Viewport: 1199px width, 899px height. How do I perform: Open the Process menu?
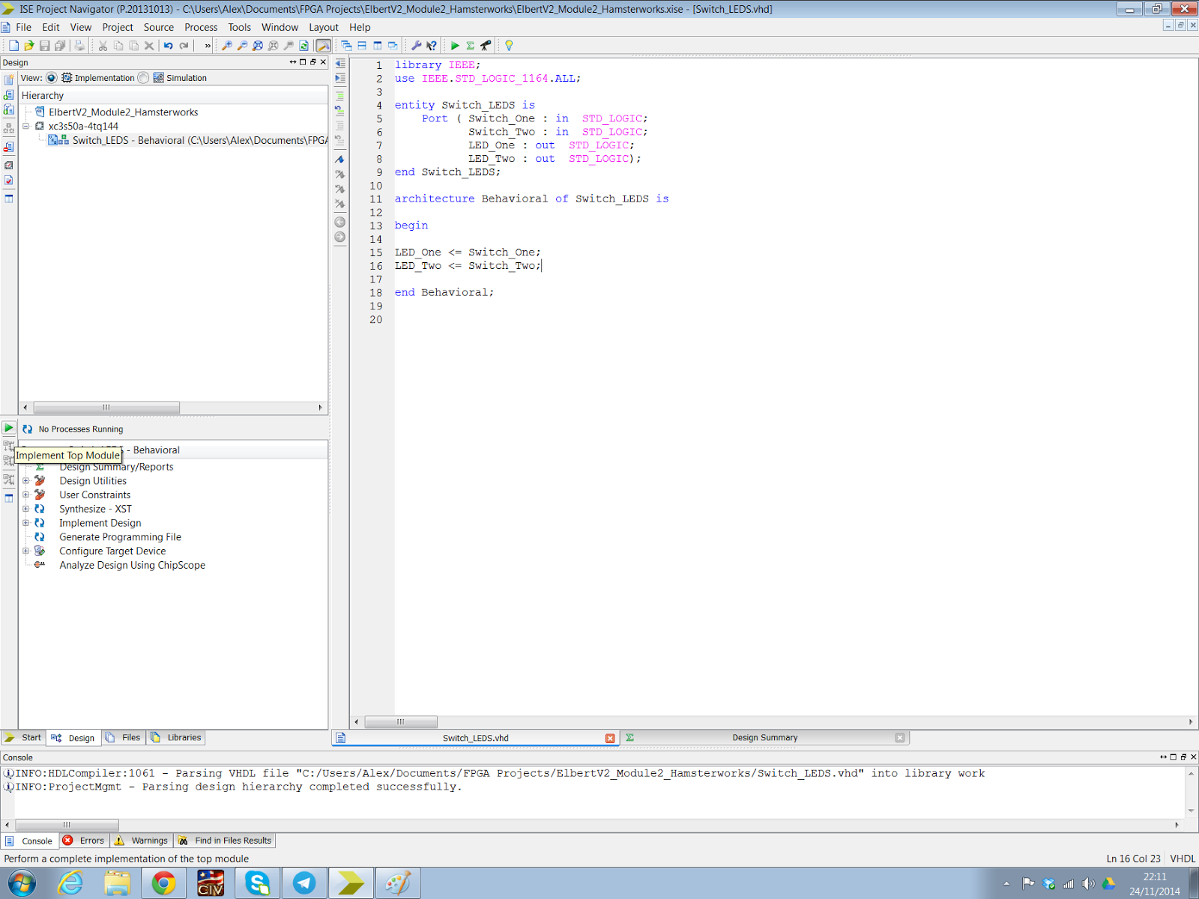pyautogui.click(x=201, y=27)
